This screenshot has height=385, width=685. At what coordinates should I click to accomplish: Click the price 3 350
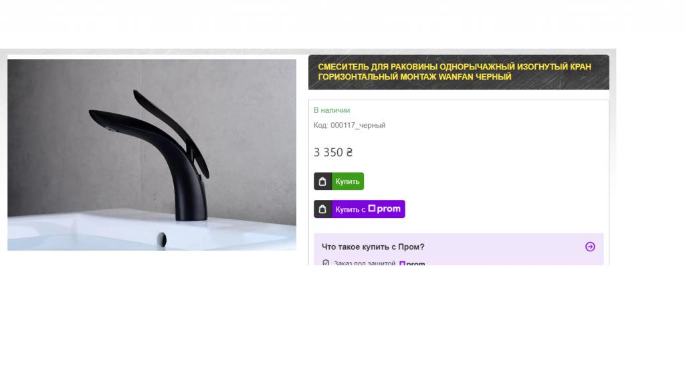[328, 152]
